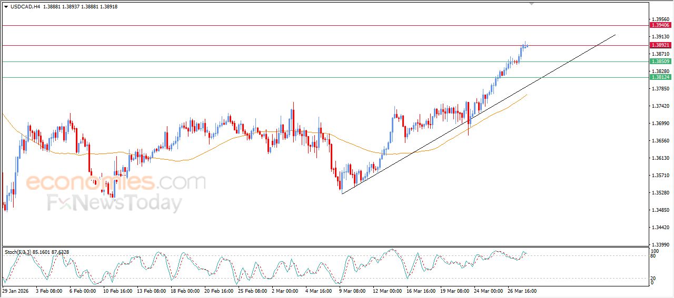Click the stochastic 80 level label

click(x=652, y=256)
